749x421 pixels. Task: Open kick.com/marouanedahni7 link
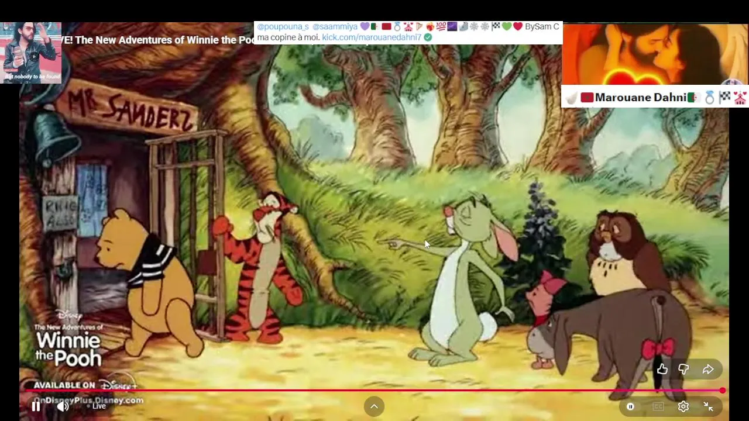pos(372,37)
